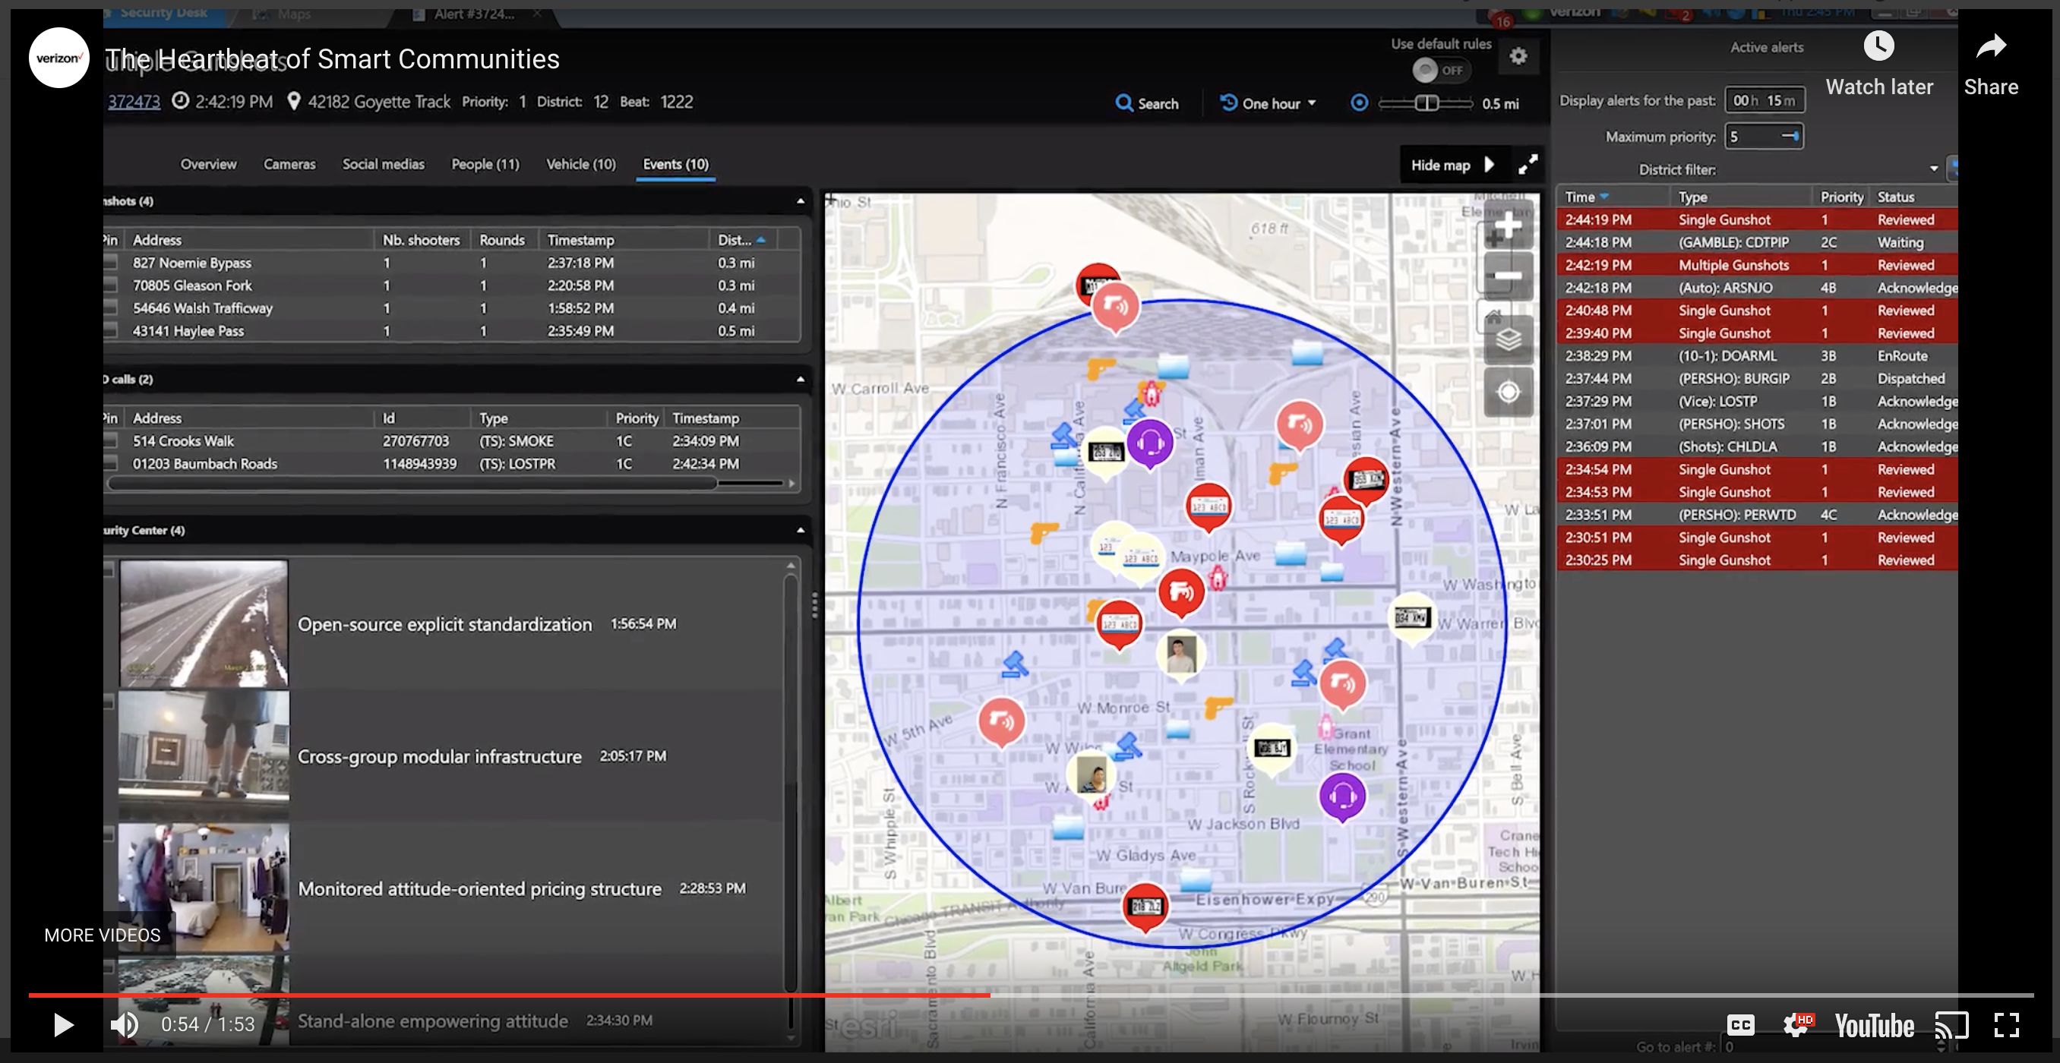Expand map to full screen icon
The image size is (2060, 1063).
(x=1528, y=165)
